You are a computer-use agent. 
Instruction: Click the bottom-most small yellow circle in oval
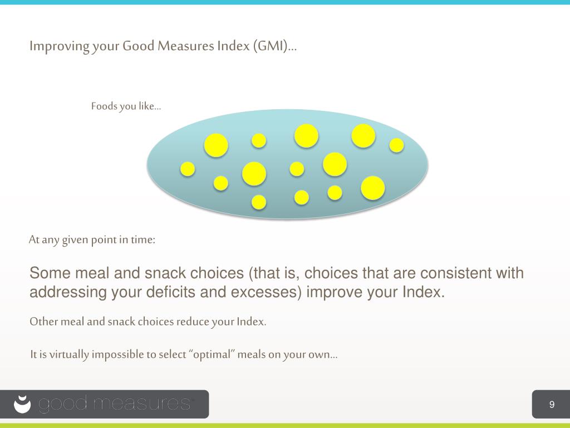(x=259, y=202)
